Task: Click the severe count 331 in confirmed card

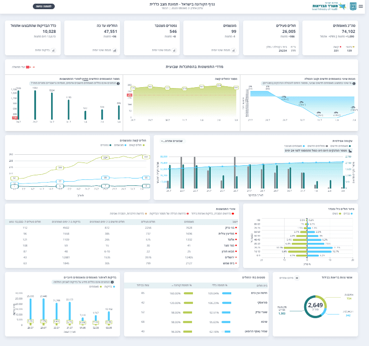Action: (x=336, y=51)
